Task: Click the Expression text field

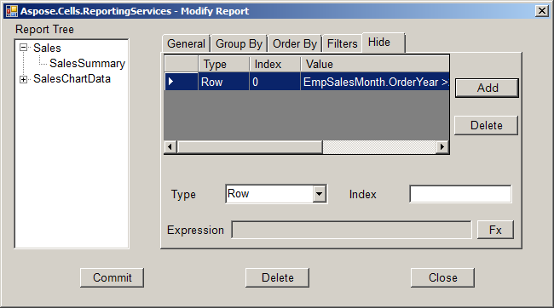Action: 351,230
